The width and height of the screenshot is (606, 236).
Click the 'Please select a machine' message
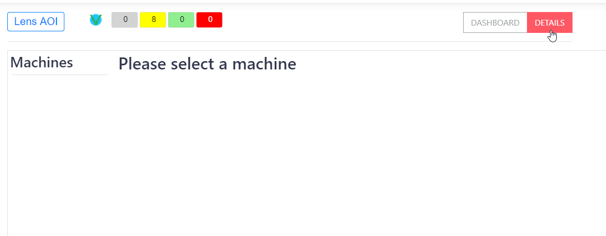point(207,64)
